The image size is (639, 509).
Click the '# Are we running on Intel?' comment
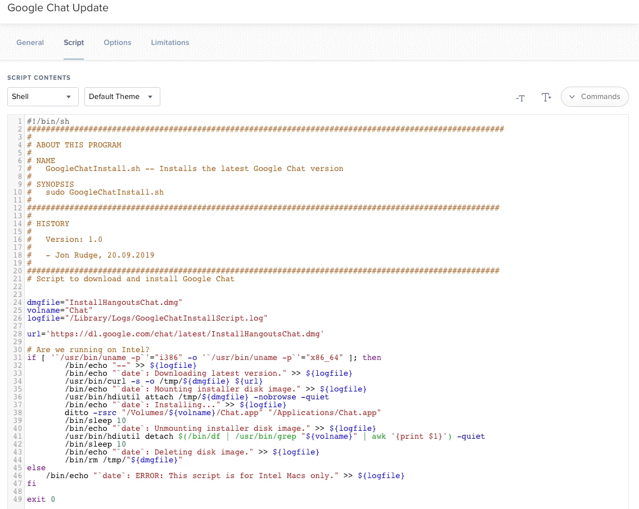tap(88, 350)
